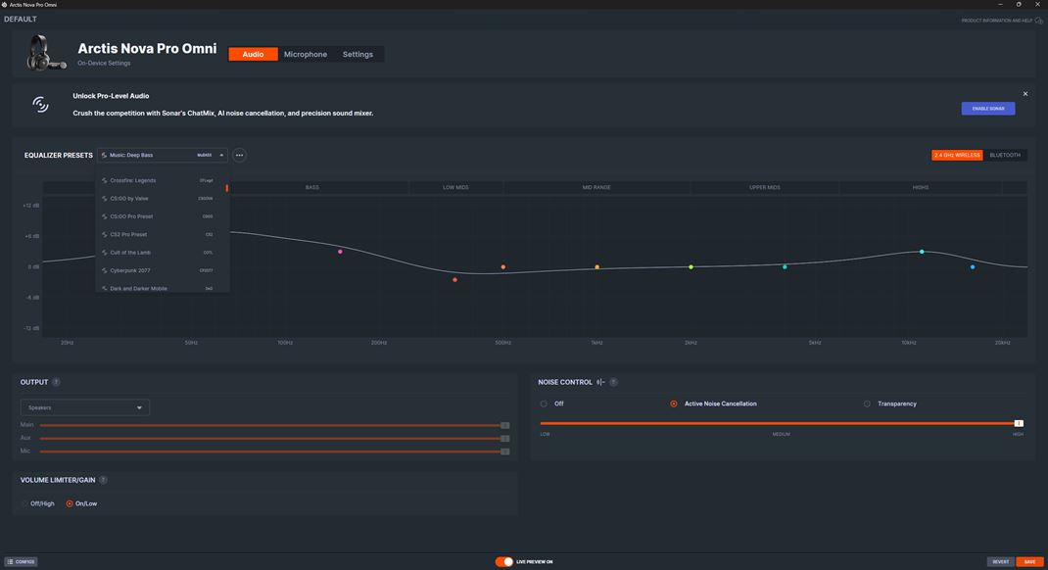Click the HIGHS frequency band header

(x=921, y=188)
